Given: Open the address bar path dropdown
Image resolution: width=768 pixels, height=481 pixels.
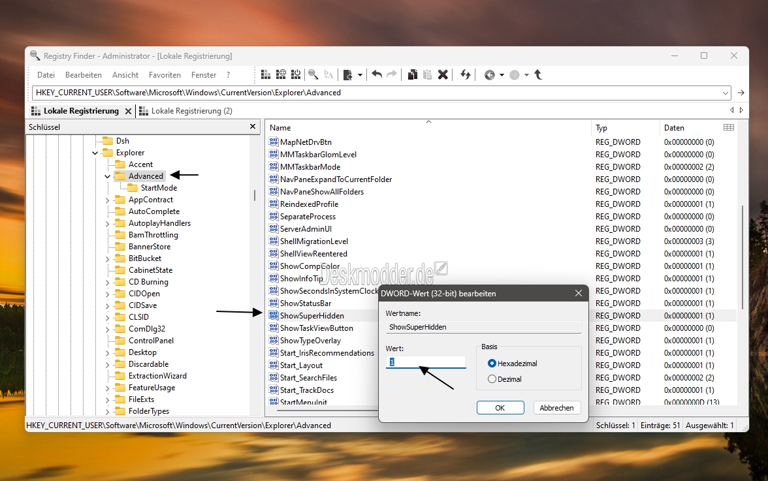Looking at the screenshot, I should 725,93.
